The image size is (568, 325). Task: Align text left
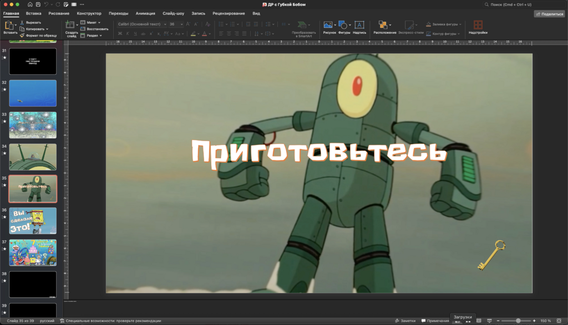tap(221, 34)
